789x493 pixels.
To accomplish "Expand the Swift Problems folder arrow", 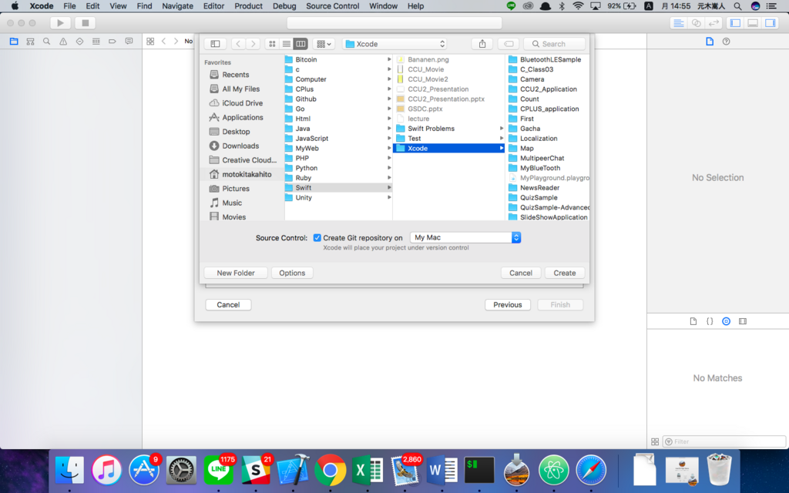I will click(x=501, y=129).
